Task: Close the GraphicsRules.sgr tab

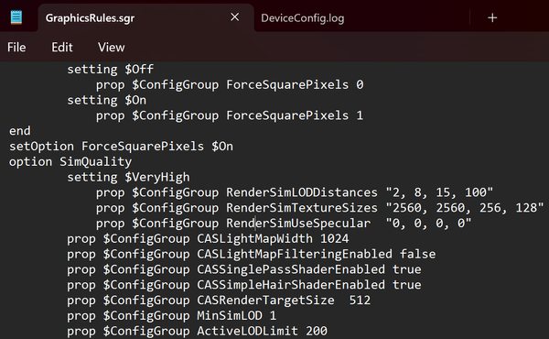Action: coord(234,16)
